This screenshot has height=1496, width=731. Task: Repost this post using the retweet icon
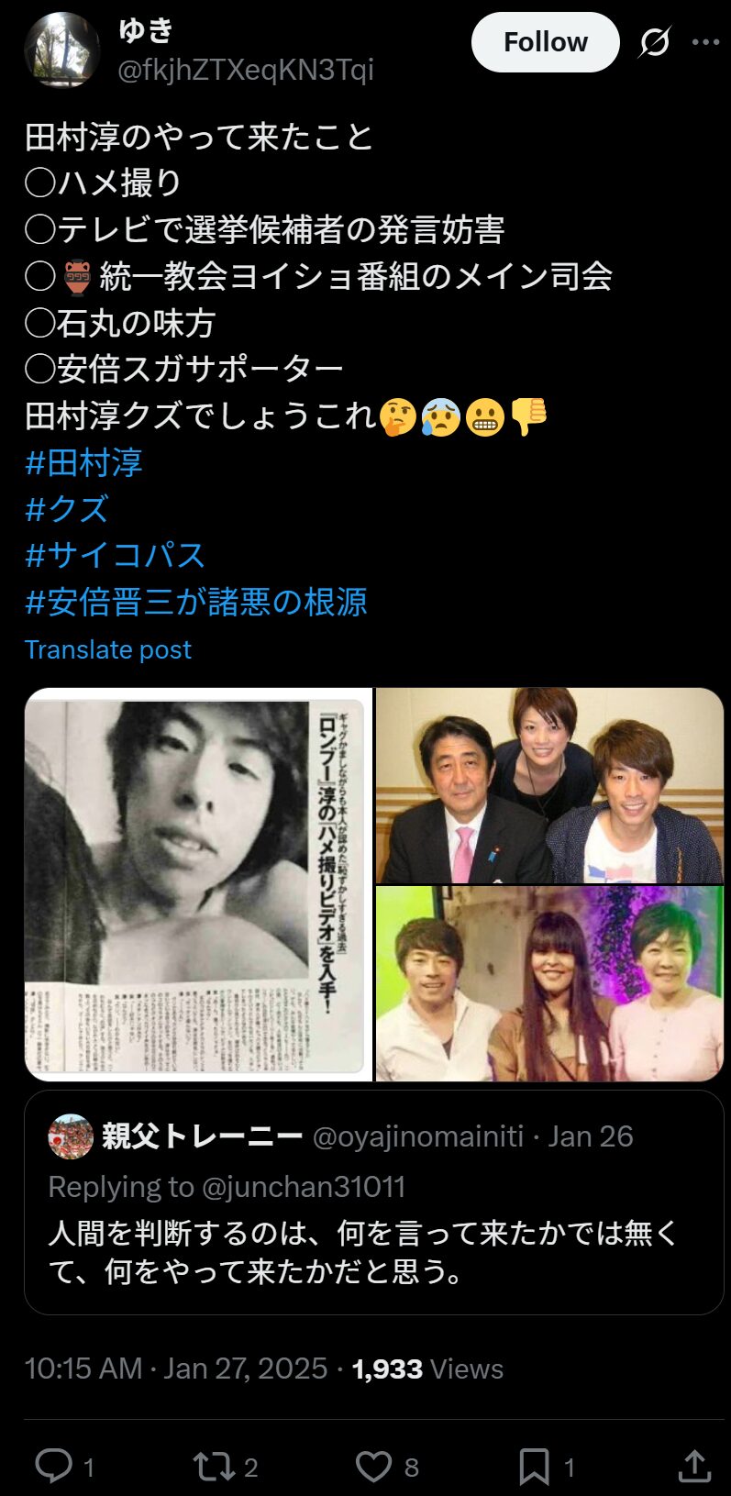pyautogui.click(x=214, y=1466)
